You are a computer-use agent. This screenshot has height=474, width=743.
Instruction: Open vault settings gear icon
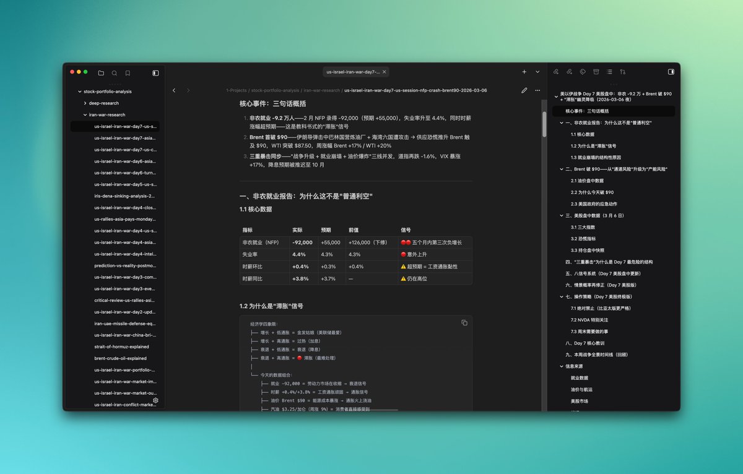click(155, 400)
